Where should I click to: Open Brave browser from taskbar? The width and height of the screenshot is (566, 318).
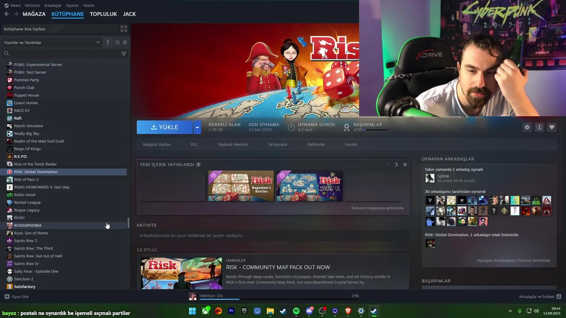348,311
